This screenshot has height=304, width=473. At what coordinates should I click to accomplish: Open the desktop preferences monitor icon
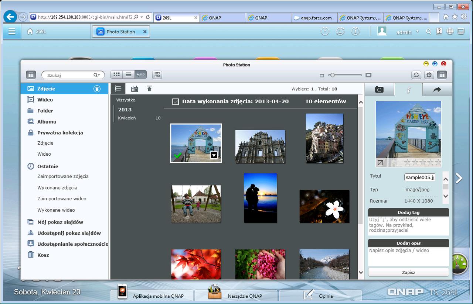pyautogui.click(x=461, y=32)
